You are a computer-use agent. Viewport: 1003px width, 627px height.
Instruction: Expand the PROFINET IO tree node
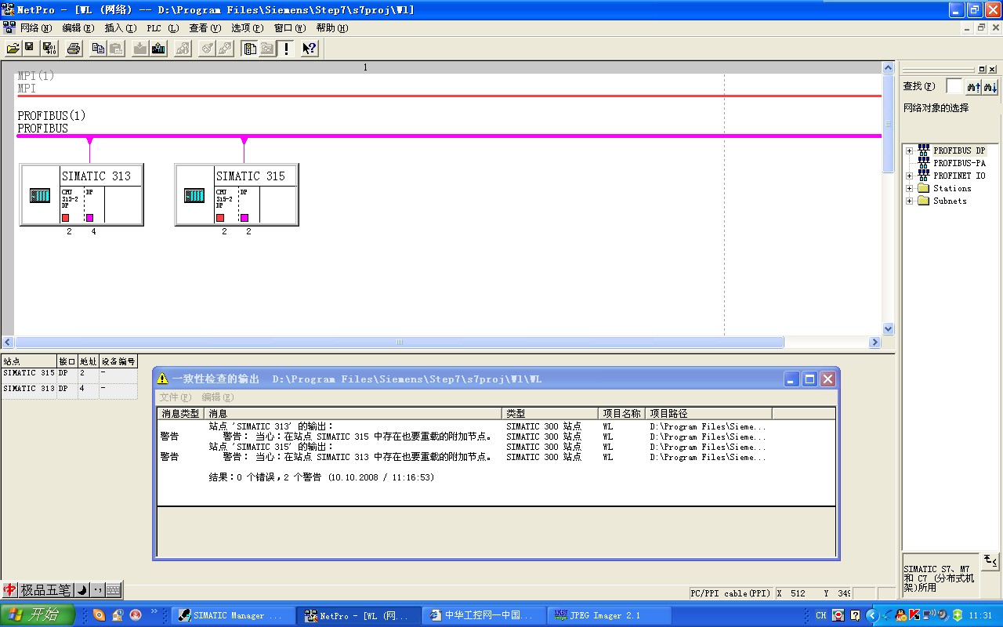pos(909,176)
